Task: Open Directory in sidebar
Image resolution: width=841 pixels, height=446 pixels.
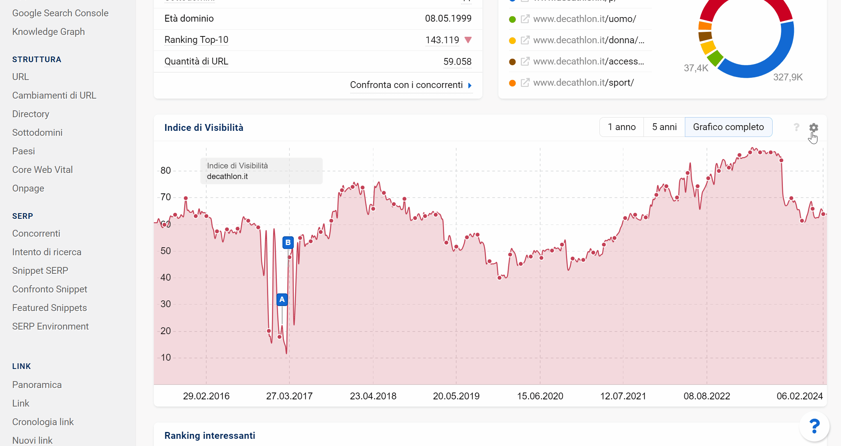Action: click(31, 114)
